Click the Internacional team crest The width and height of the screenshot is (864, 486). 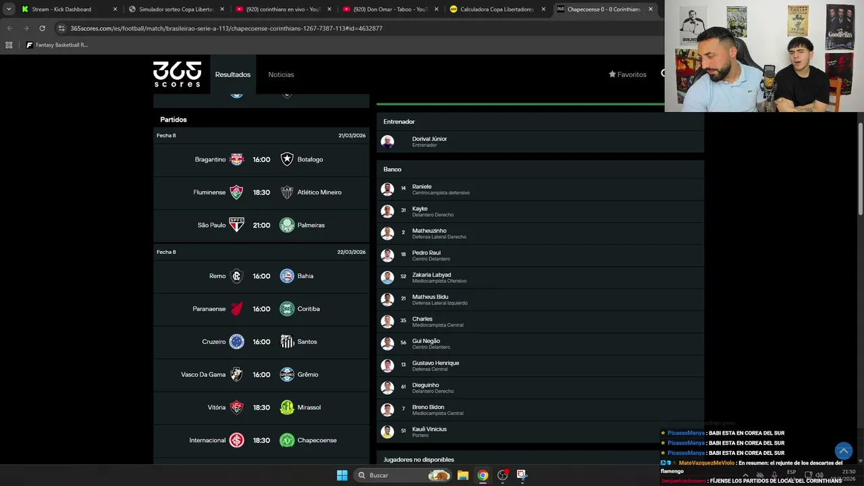236,440
